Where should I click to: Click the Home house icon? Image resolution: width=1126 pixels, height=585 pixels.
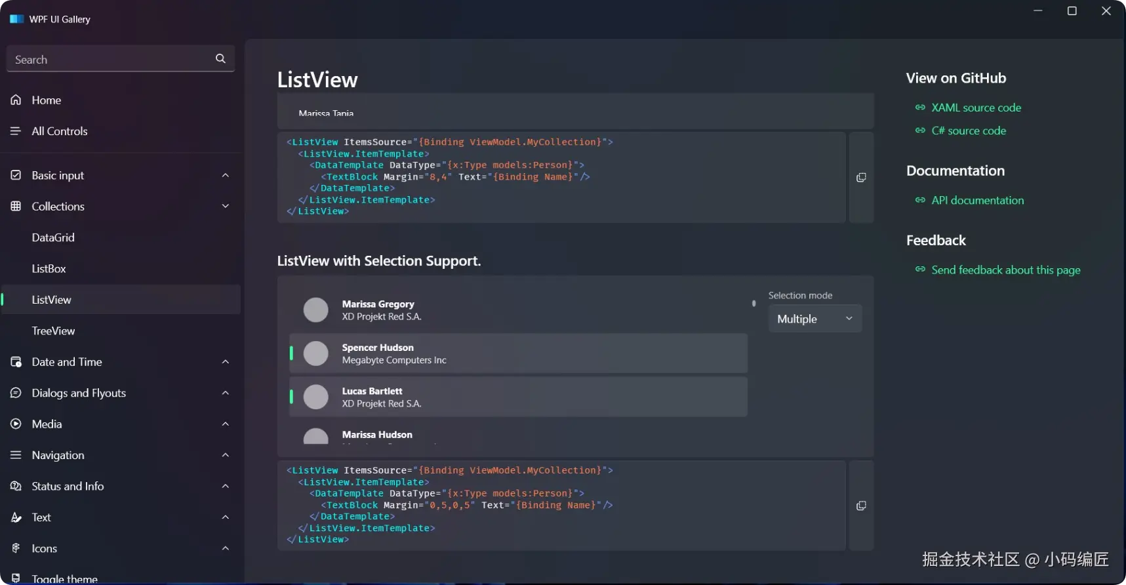click(16, 100)
